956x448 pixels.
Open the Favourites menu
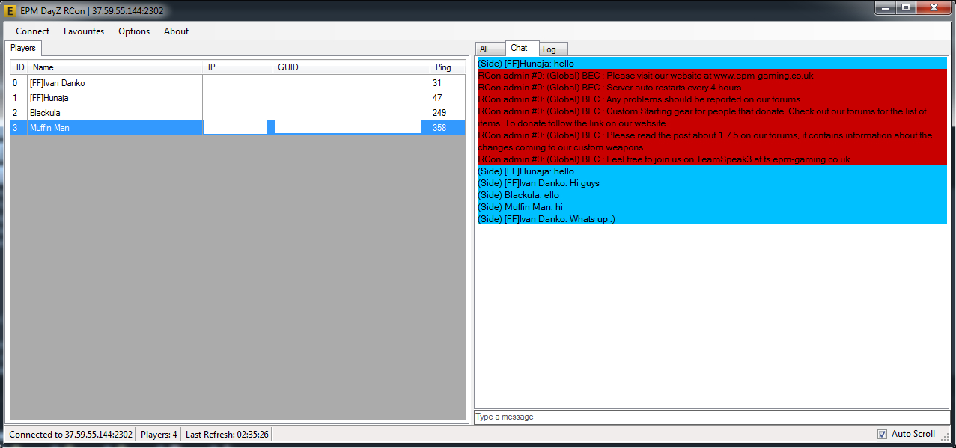point(84,31)
